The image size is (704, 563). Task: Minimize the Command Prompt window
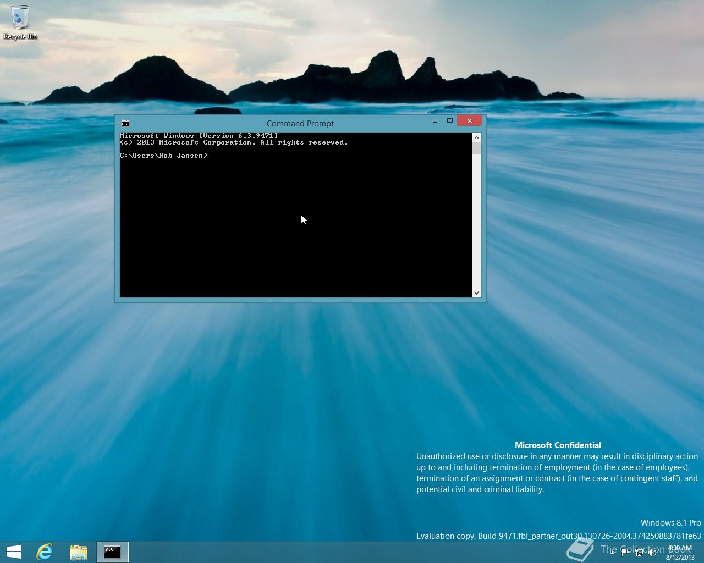tap(435, 121)
